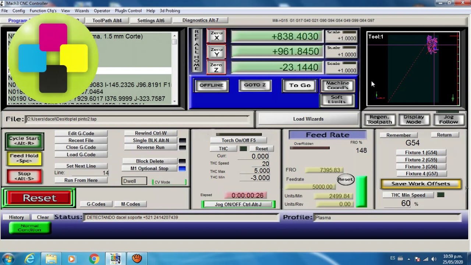Launch Internet Explorer from the taskbar
The width and height of the screenshot is (471, 265).
click(x=29, y=259)
